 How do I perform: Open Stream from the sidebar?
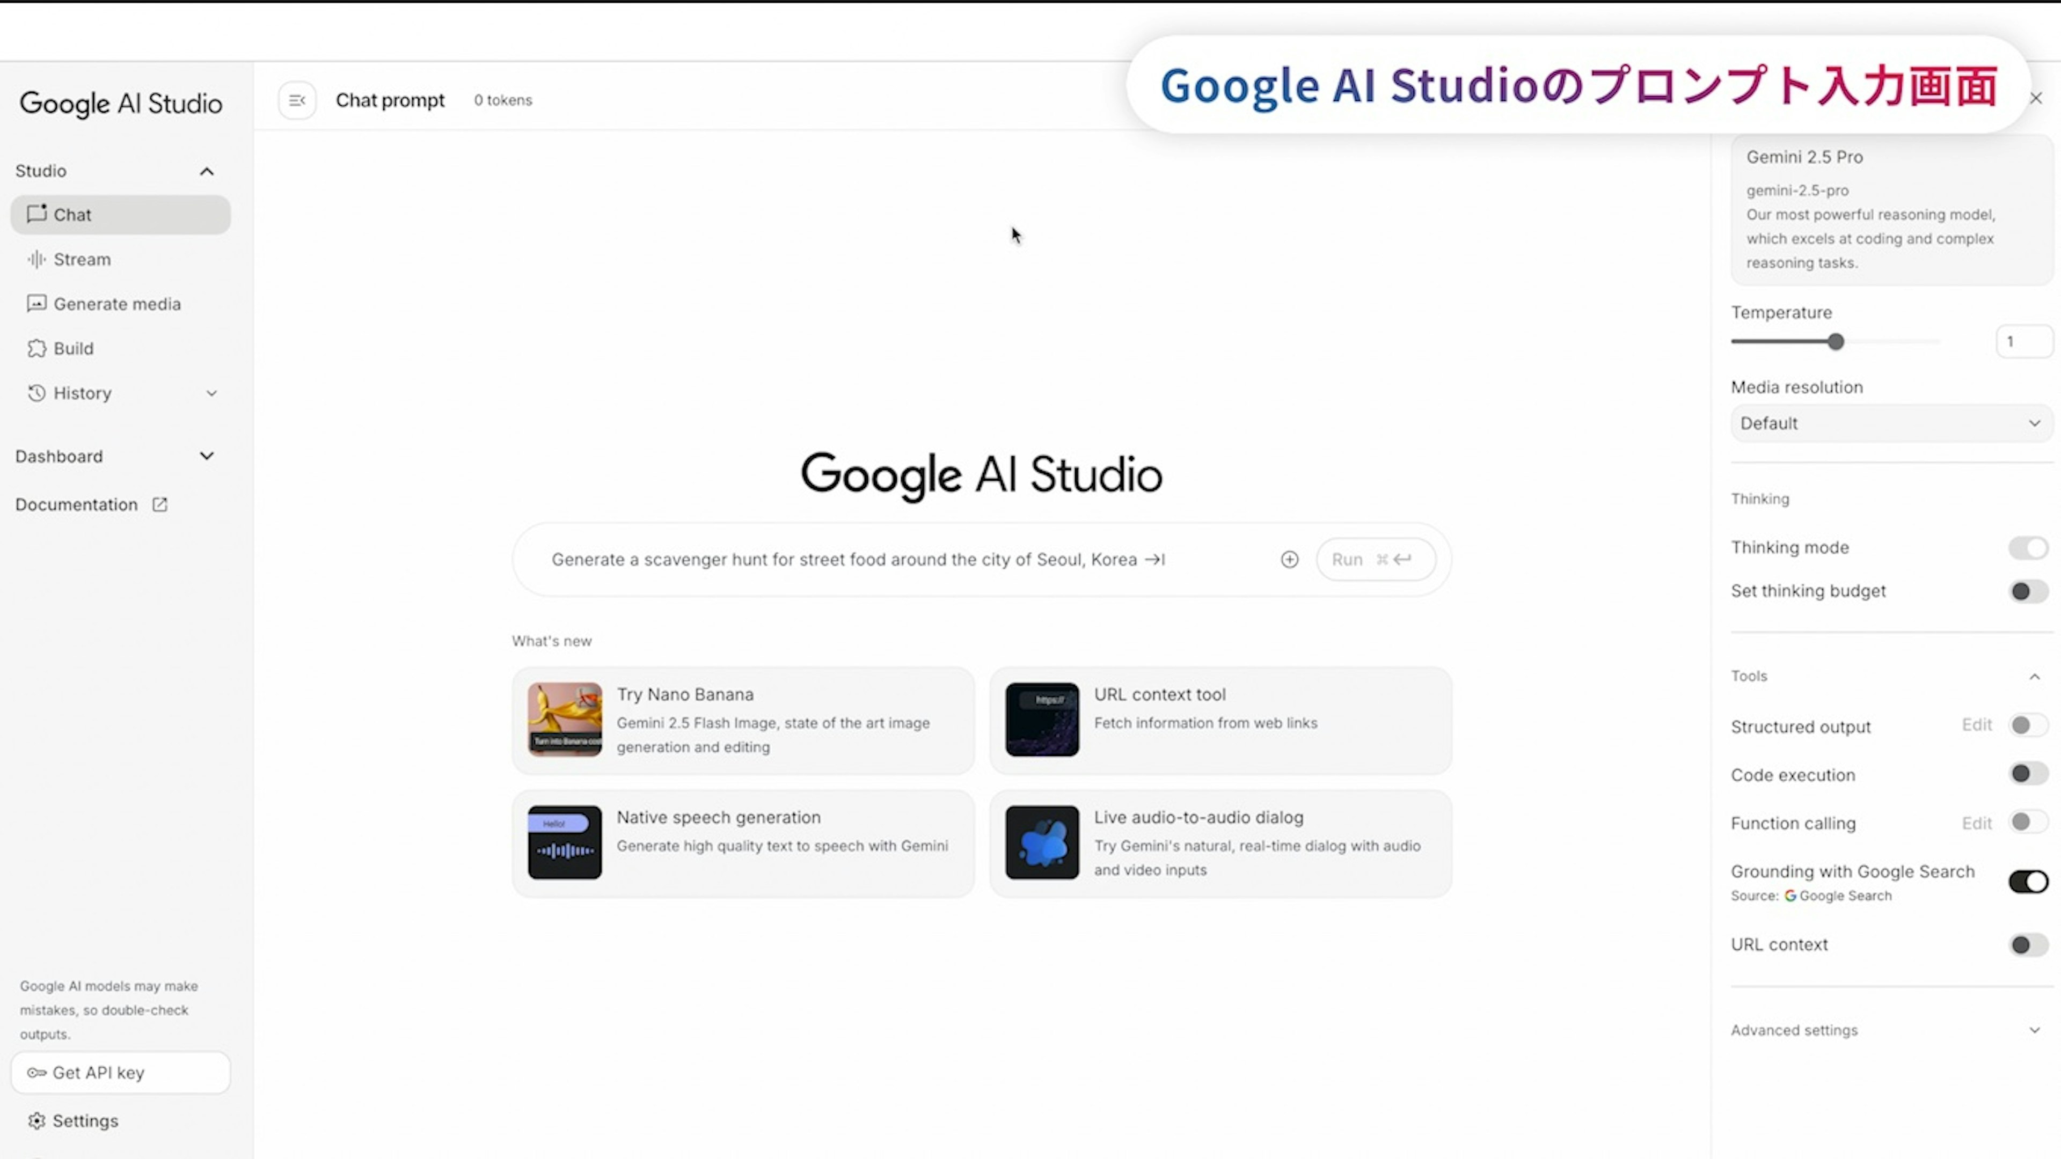pos(82,259)
